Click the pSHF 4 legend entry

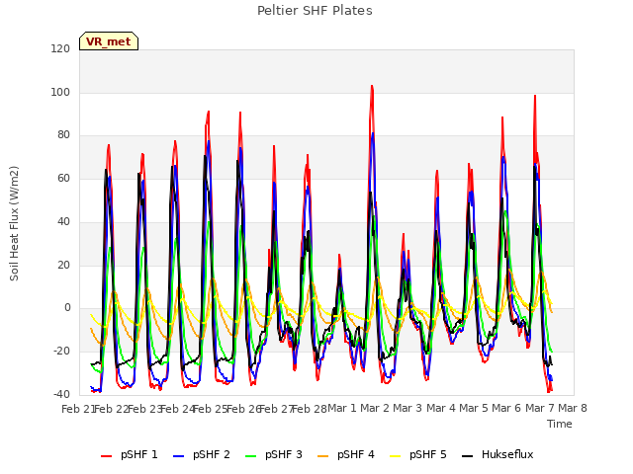tap(346, 454)
